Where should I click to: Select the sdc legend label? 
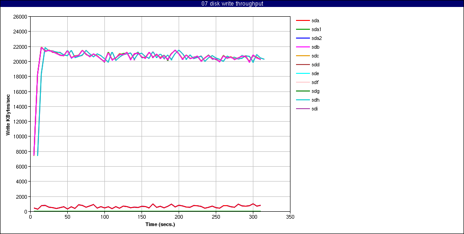316,56
